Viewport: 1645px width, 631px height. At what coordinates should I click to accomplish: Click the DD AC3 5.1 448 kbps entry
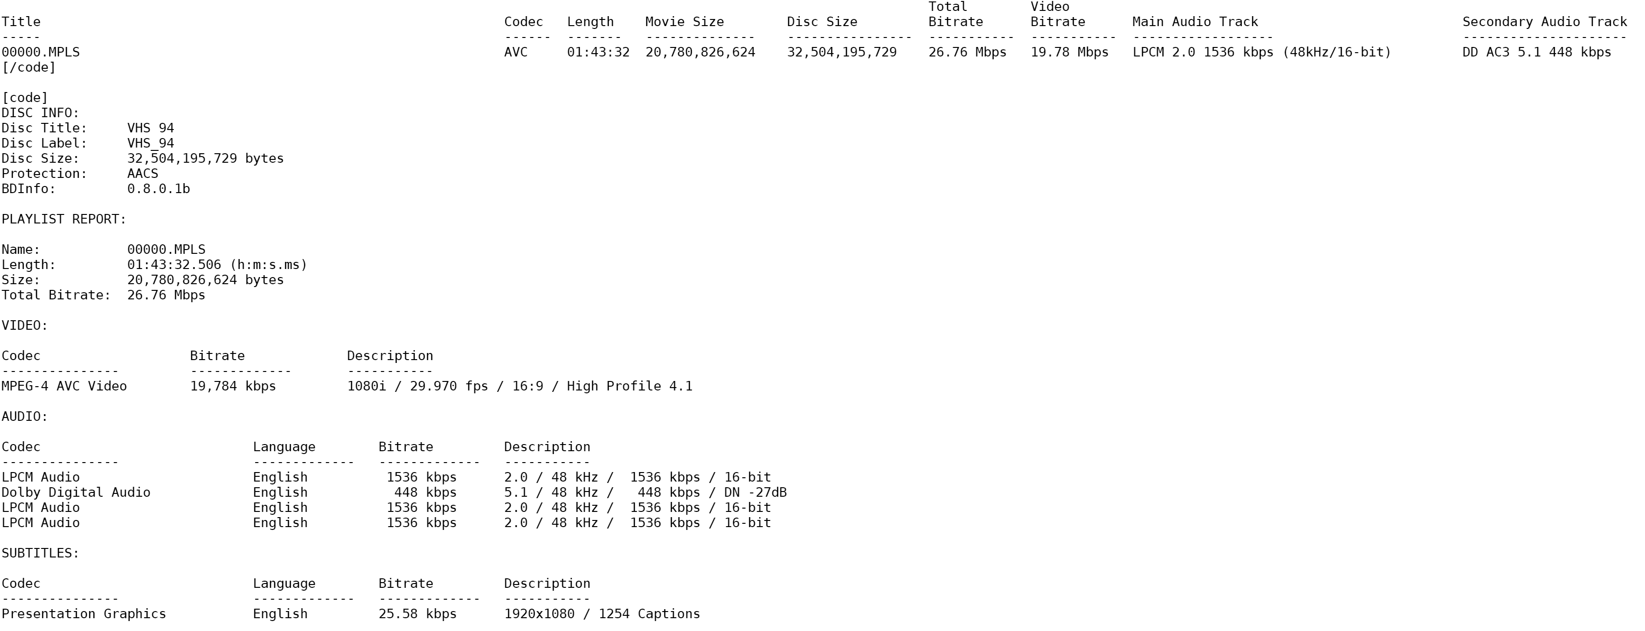1536,52
